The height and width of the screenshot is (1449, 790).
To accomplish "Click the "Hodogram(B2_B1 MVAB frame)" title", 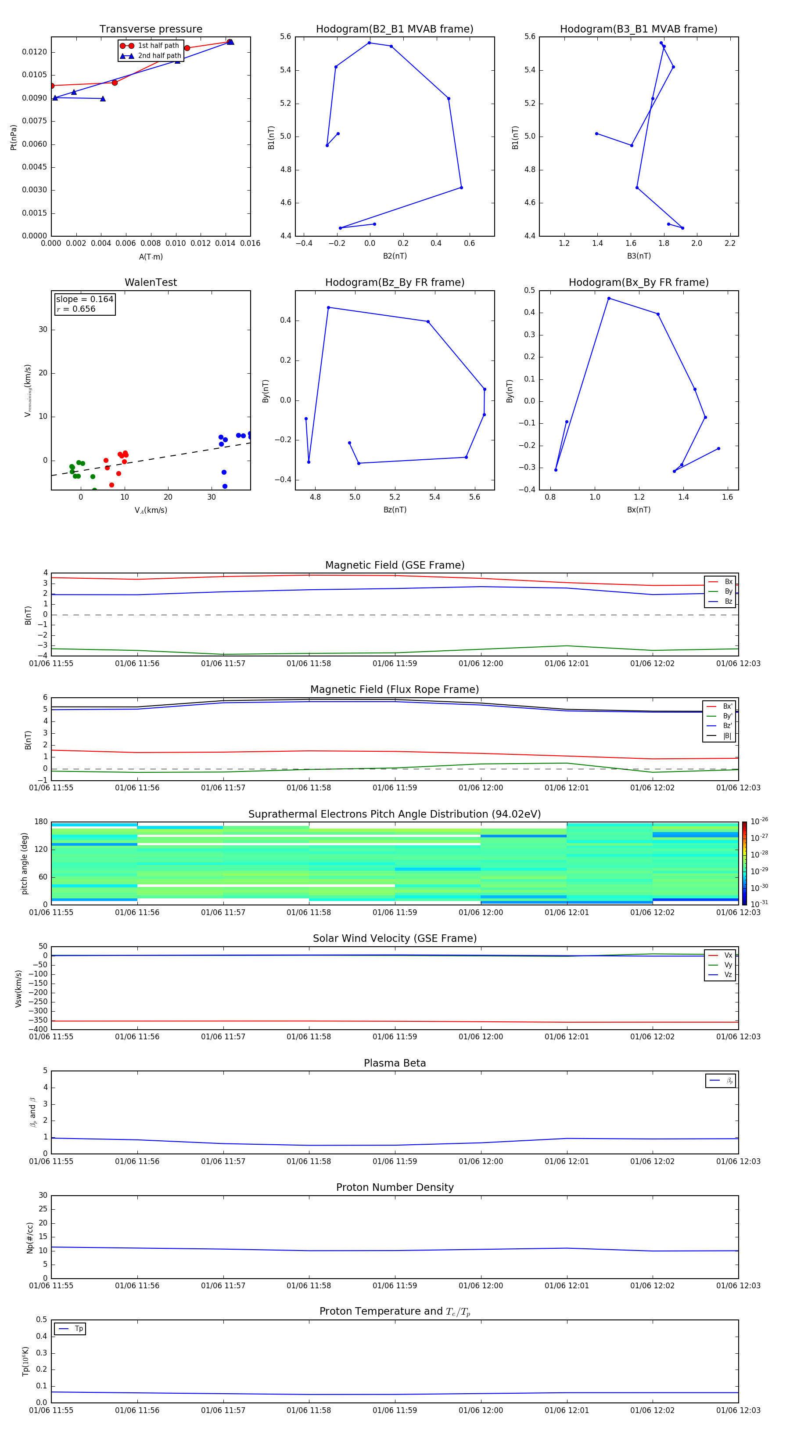I will point(395,29).
